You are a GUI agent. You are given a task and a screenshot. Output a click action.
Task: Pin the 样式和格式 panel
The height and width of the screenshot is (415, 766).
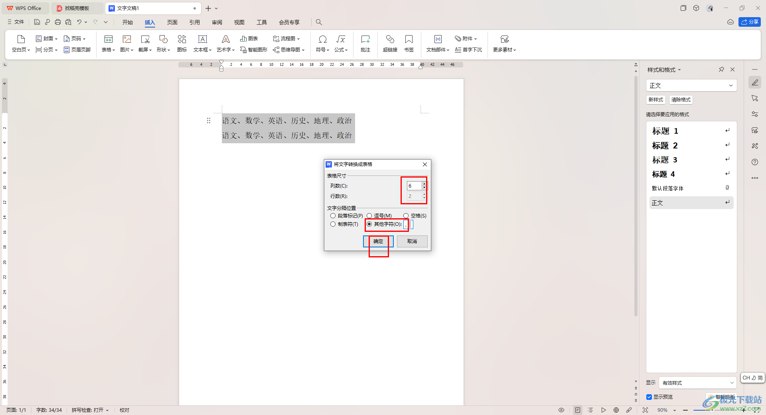[721, 69]
